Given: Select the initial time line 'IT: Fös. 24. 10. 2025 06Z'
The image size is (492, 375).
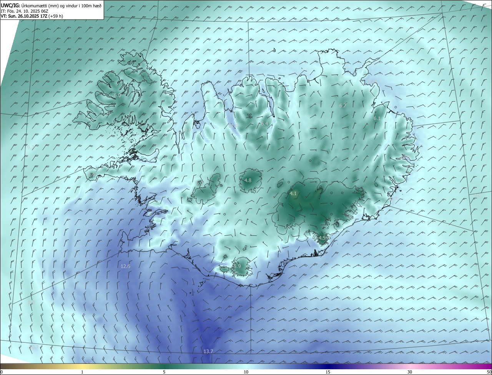Looking at the screenshot, I should (25, 11).
